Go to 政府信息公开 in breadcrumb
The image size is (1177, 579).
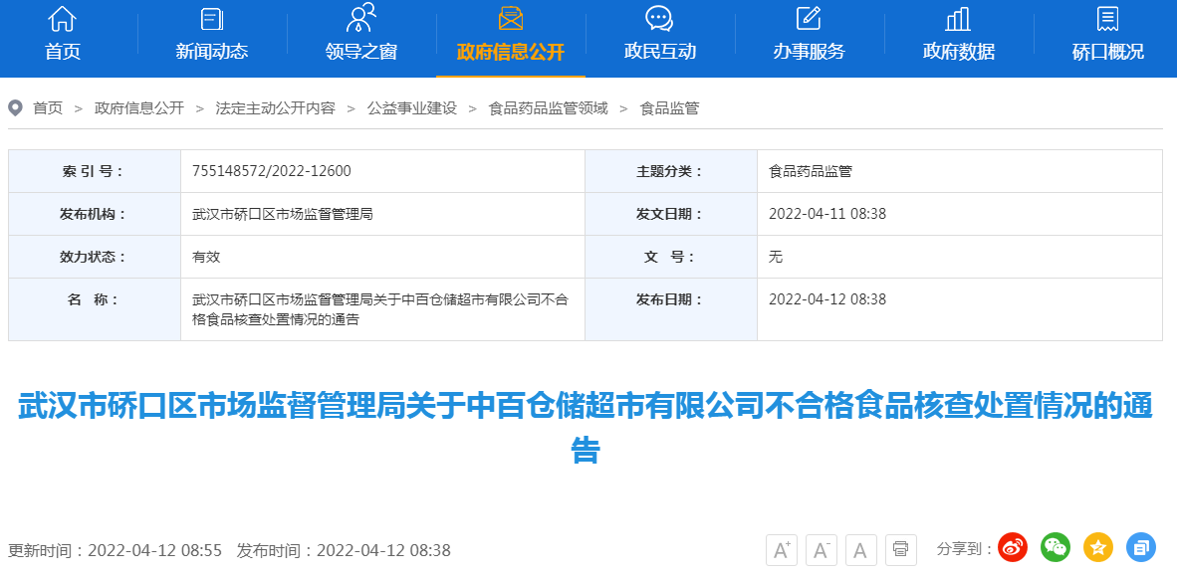coord(138,108)
